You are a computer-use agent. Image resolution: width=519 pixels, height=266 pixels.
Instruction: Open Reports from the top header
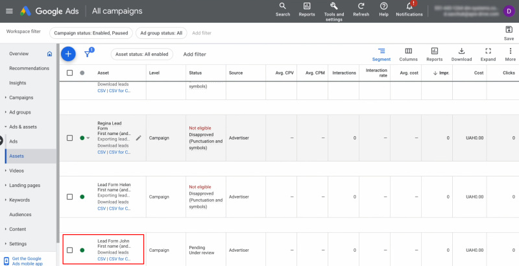tap(307, 6)
